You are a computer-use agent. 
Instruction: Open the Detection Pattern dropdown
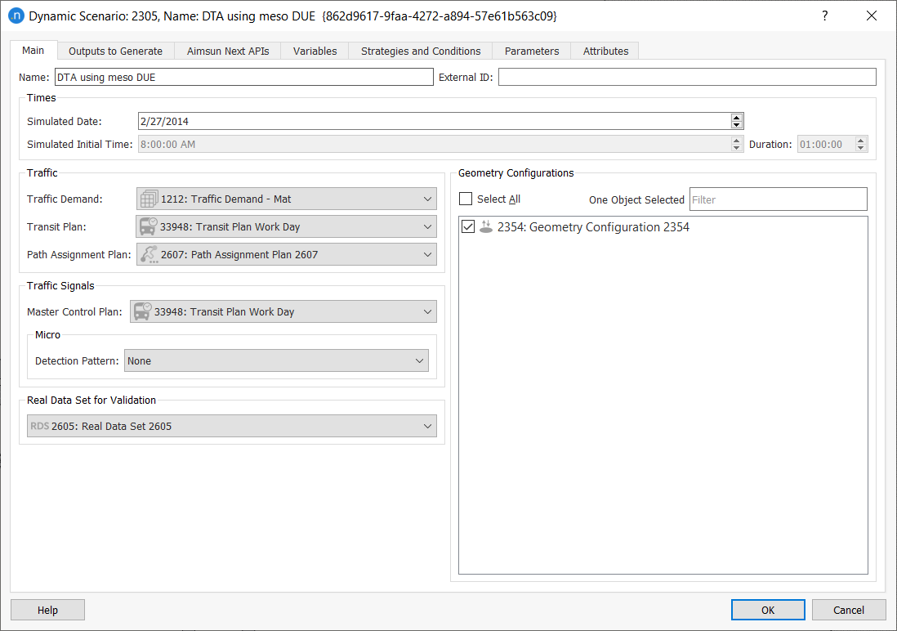[419, 360]
